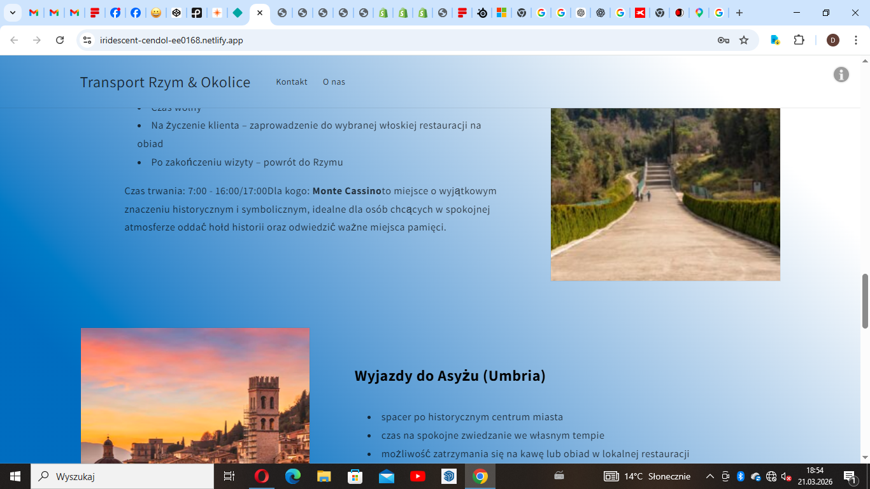Show hidden system tray icons
This screenshot has width=870, height=489.
(x=710, y=476)
